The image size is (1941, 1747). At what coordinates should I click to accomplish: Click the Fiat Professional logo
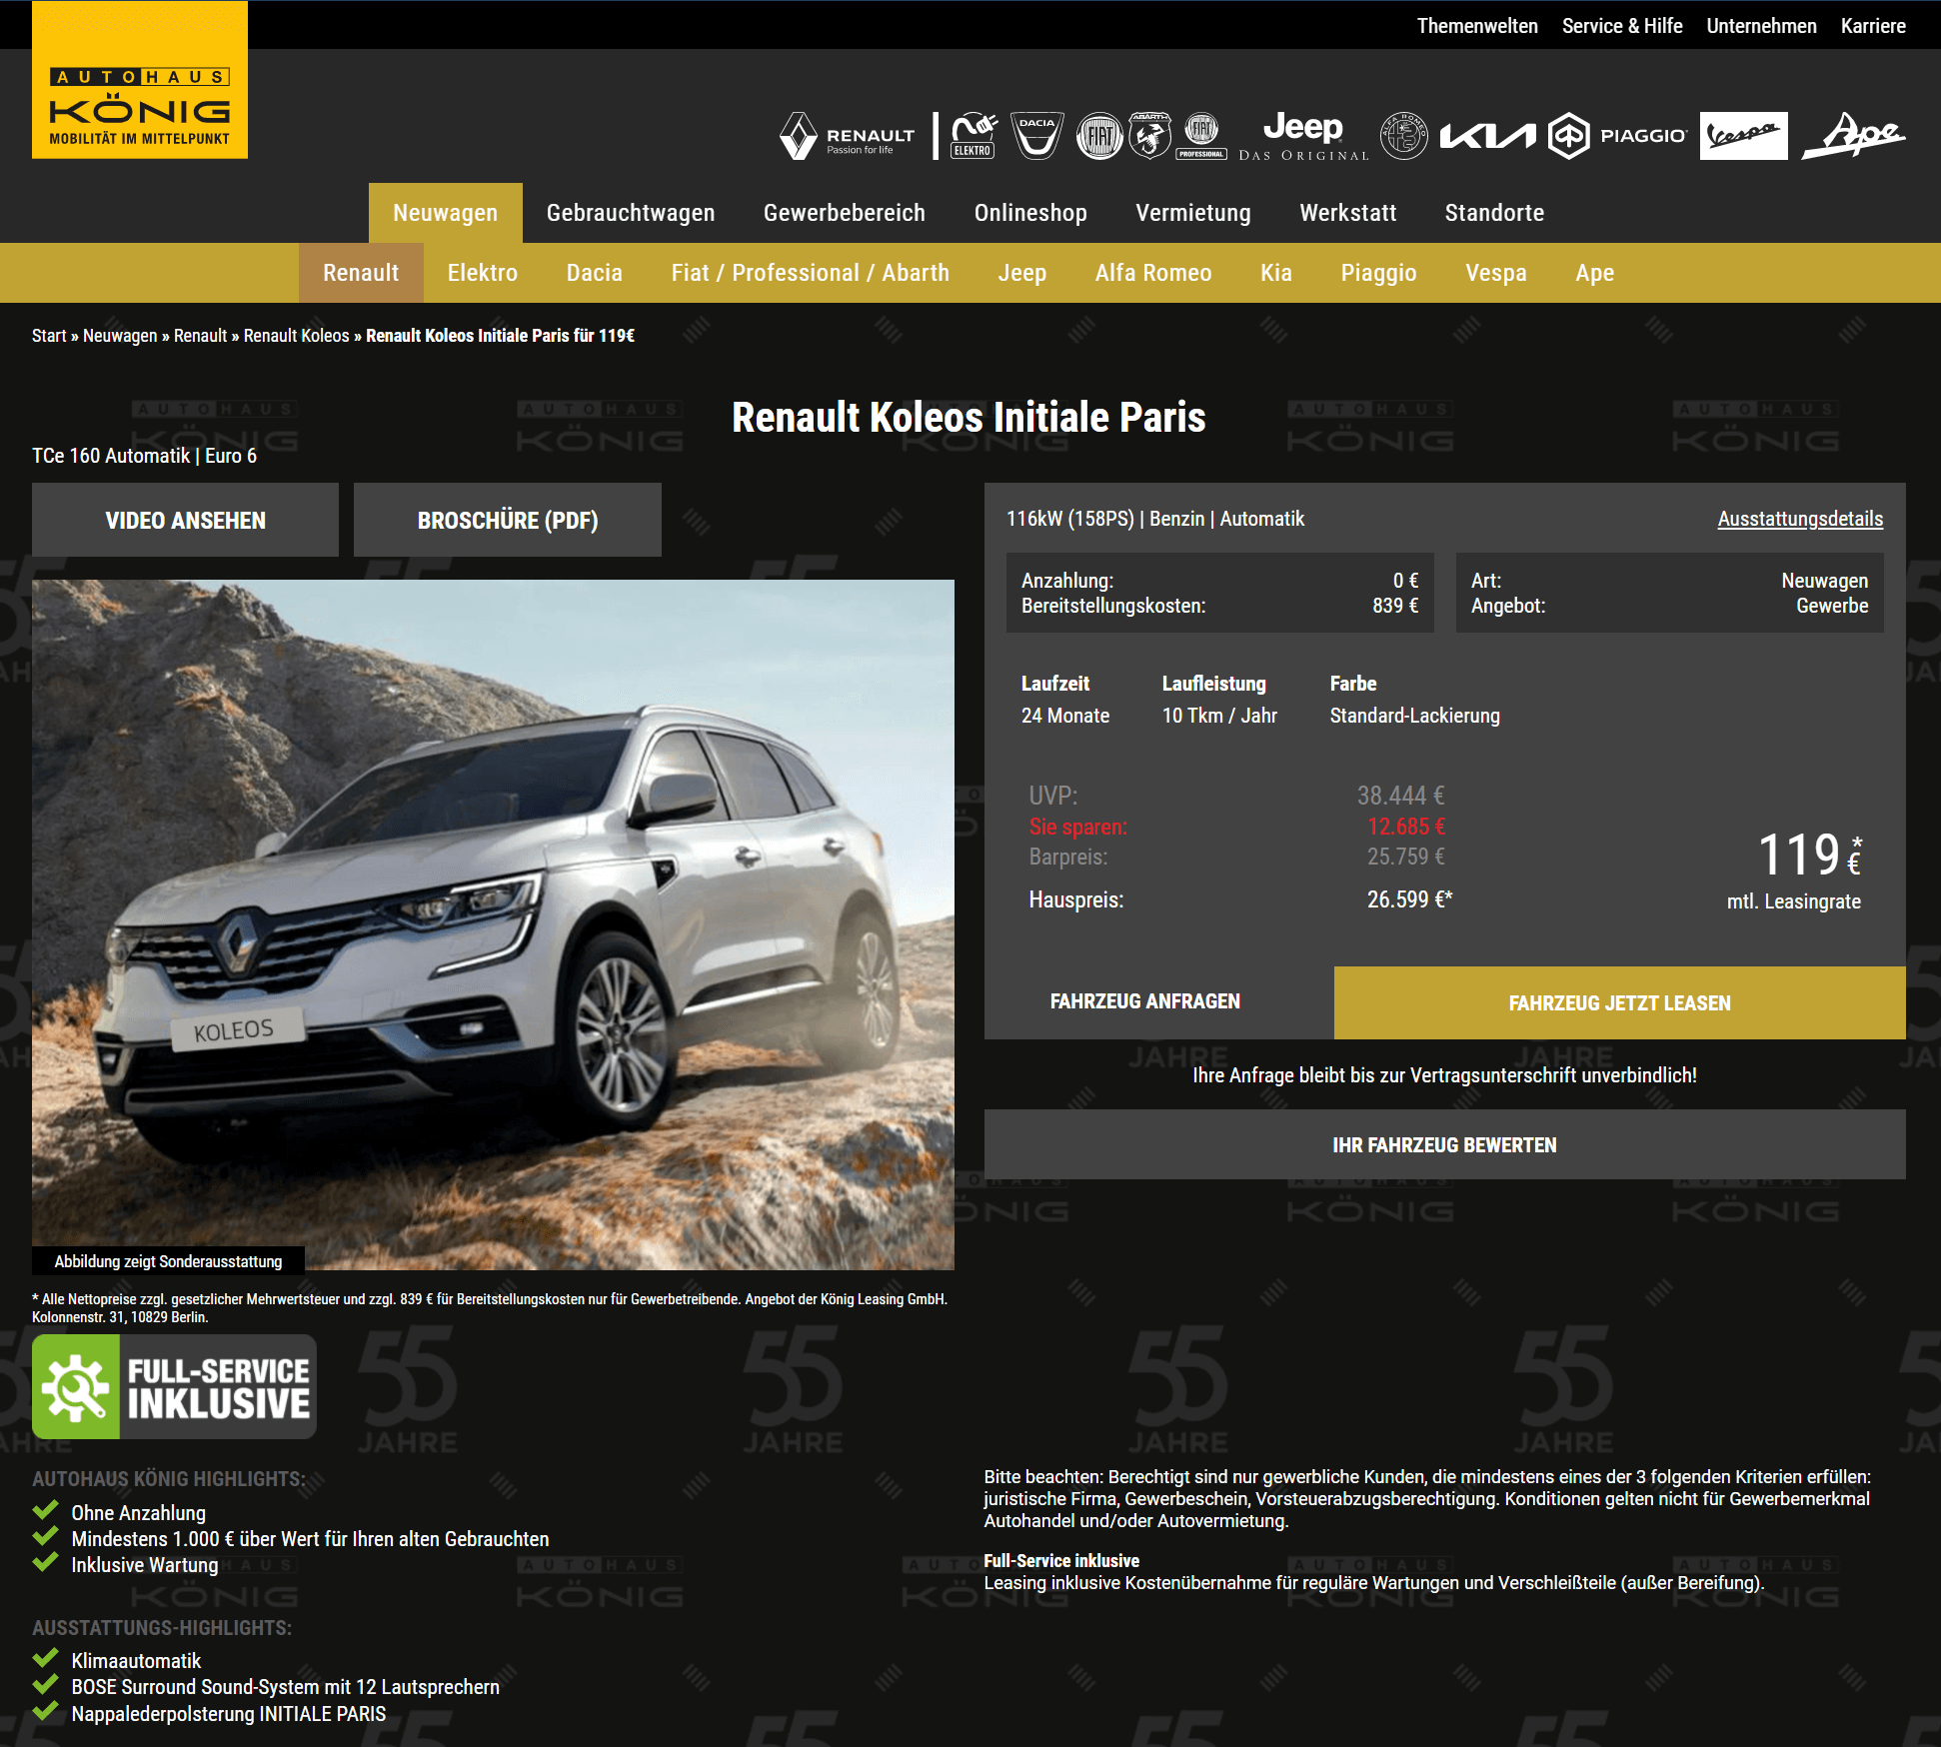click(x=1201, y=136)
